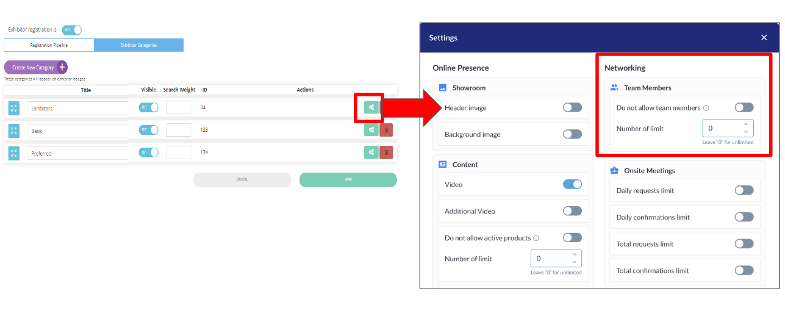Click ID value 34

coord(203,107)
